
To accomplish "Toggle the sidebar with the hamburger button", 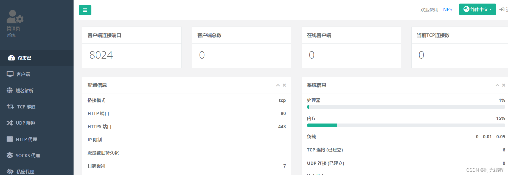I will (85, 10).
